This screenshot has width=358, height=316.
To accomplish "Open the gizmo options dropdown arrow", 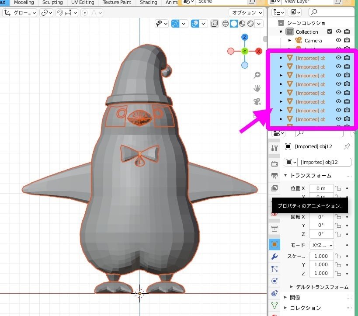I will click(x=184, y=24).
